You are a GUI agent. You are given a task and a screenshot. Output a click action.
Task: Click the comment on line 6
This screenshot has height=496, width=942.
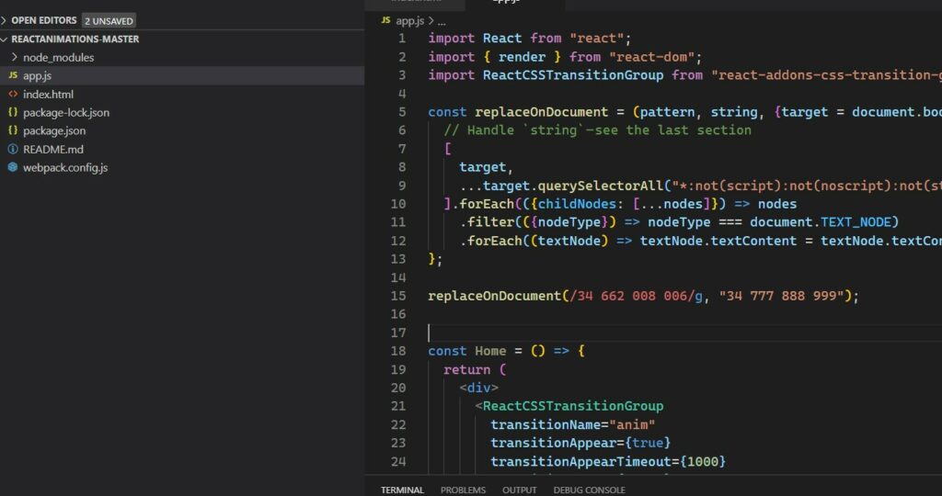click(x=597, y=130)
